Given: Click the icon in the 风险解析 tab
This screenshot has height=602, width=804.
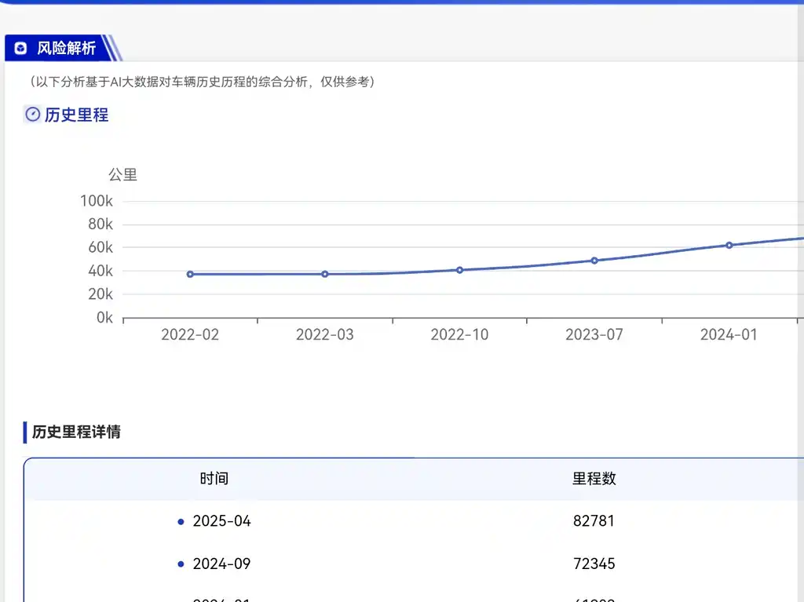Looking at the screenshot, I should (21, 49).
